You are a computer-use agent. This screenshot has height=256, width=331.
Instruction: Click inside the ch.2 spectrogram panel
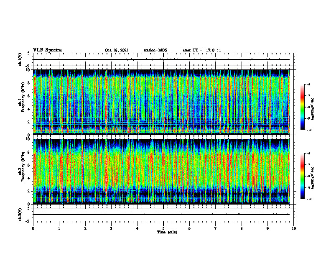point(161,172)
